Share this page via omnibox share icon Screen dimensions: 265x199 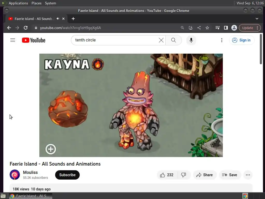(199, 28)
